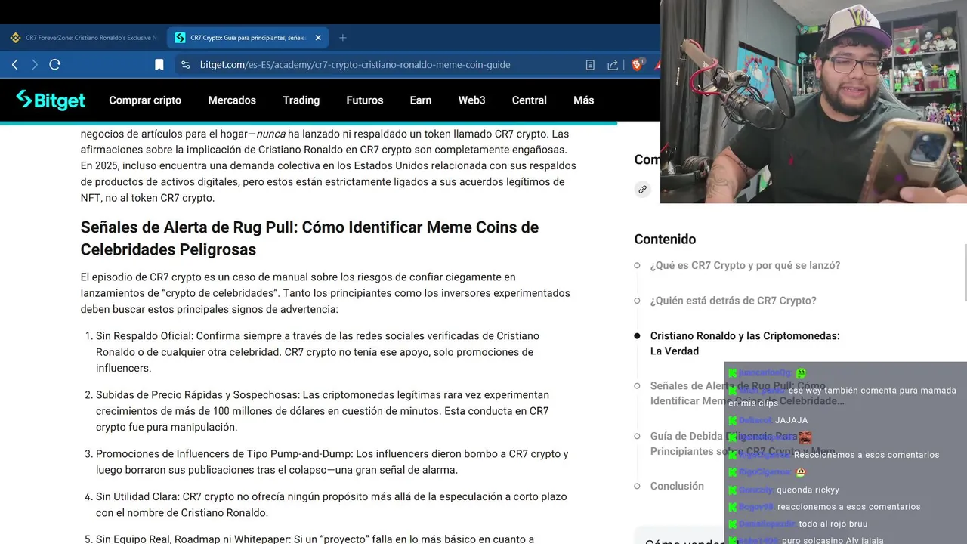The image size is (967, 544).
Task: Open the Central menu
Action: pyautogui.click(x=529, y=100)
